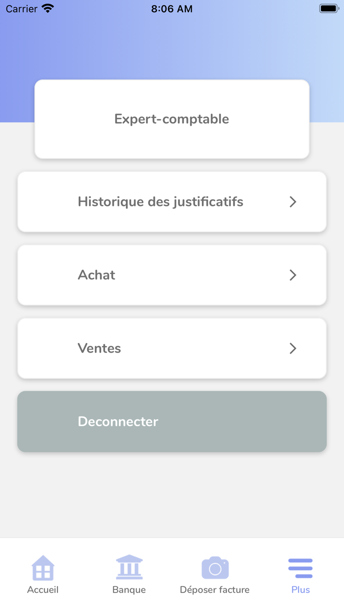This screenshot has height=611, width=344.
Task: Go to the Banque tab label
Action: coord(129,590)
